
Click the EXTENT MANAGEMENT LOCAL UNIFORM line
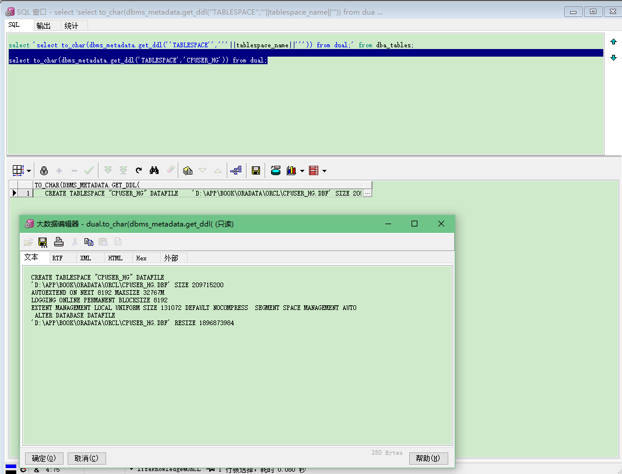194,308
